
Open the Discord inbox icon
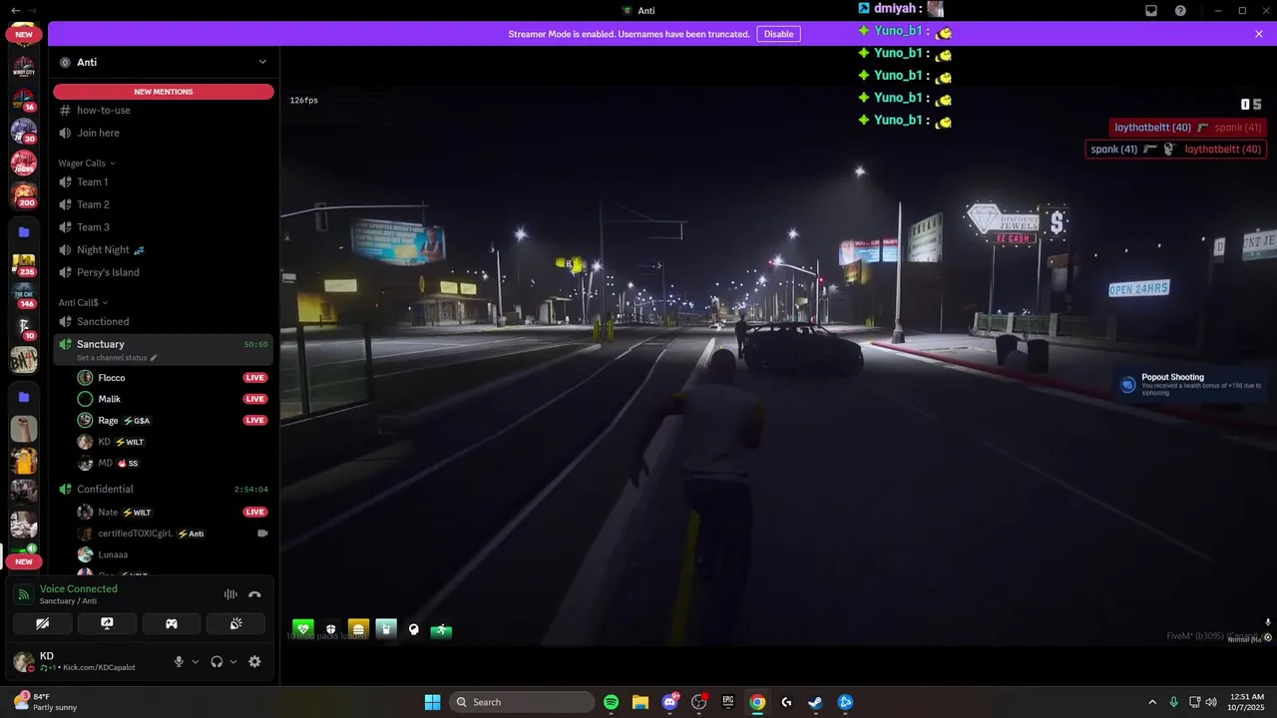[1151, 11]
